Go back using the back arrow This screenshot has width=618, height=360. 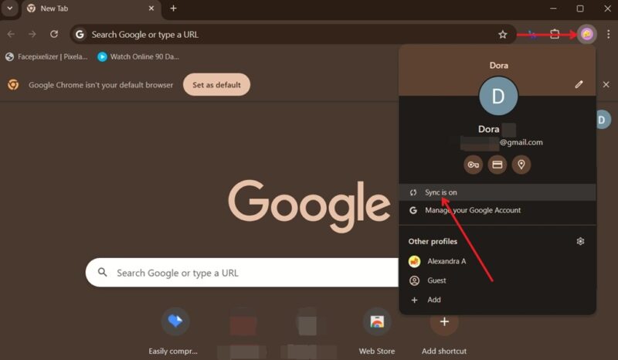[x=11, y=34]
